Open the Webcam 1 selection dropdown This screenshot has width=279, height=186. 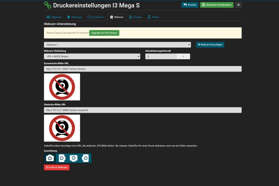117,45
